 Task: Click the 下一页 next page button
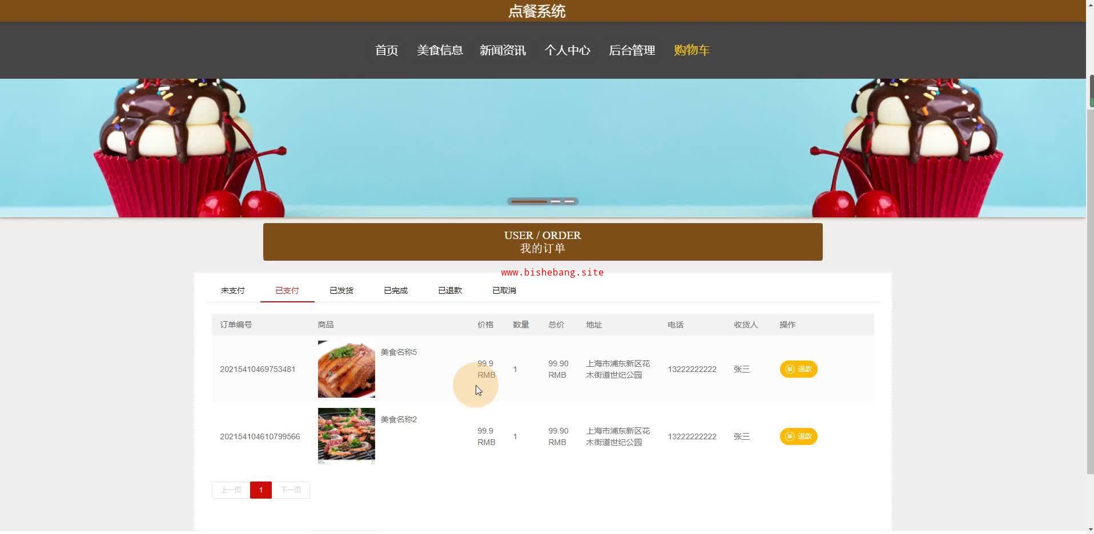point(291,490)
